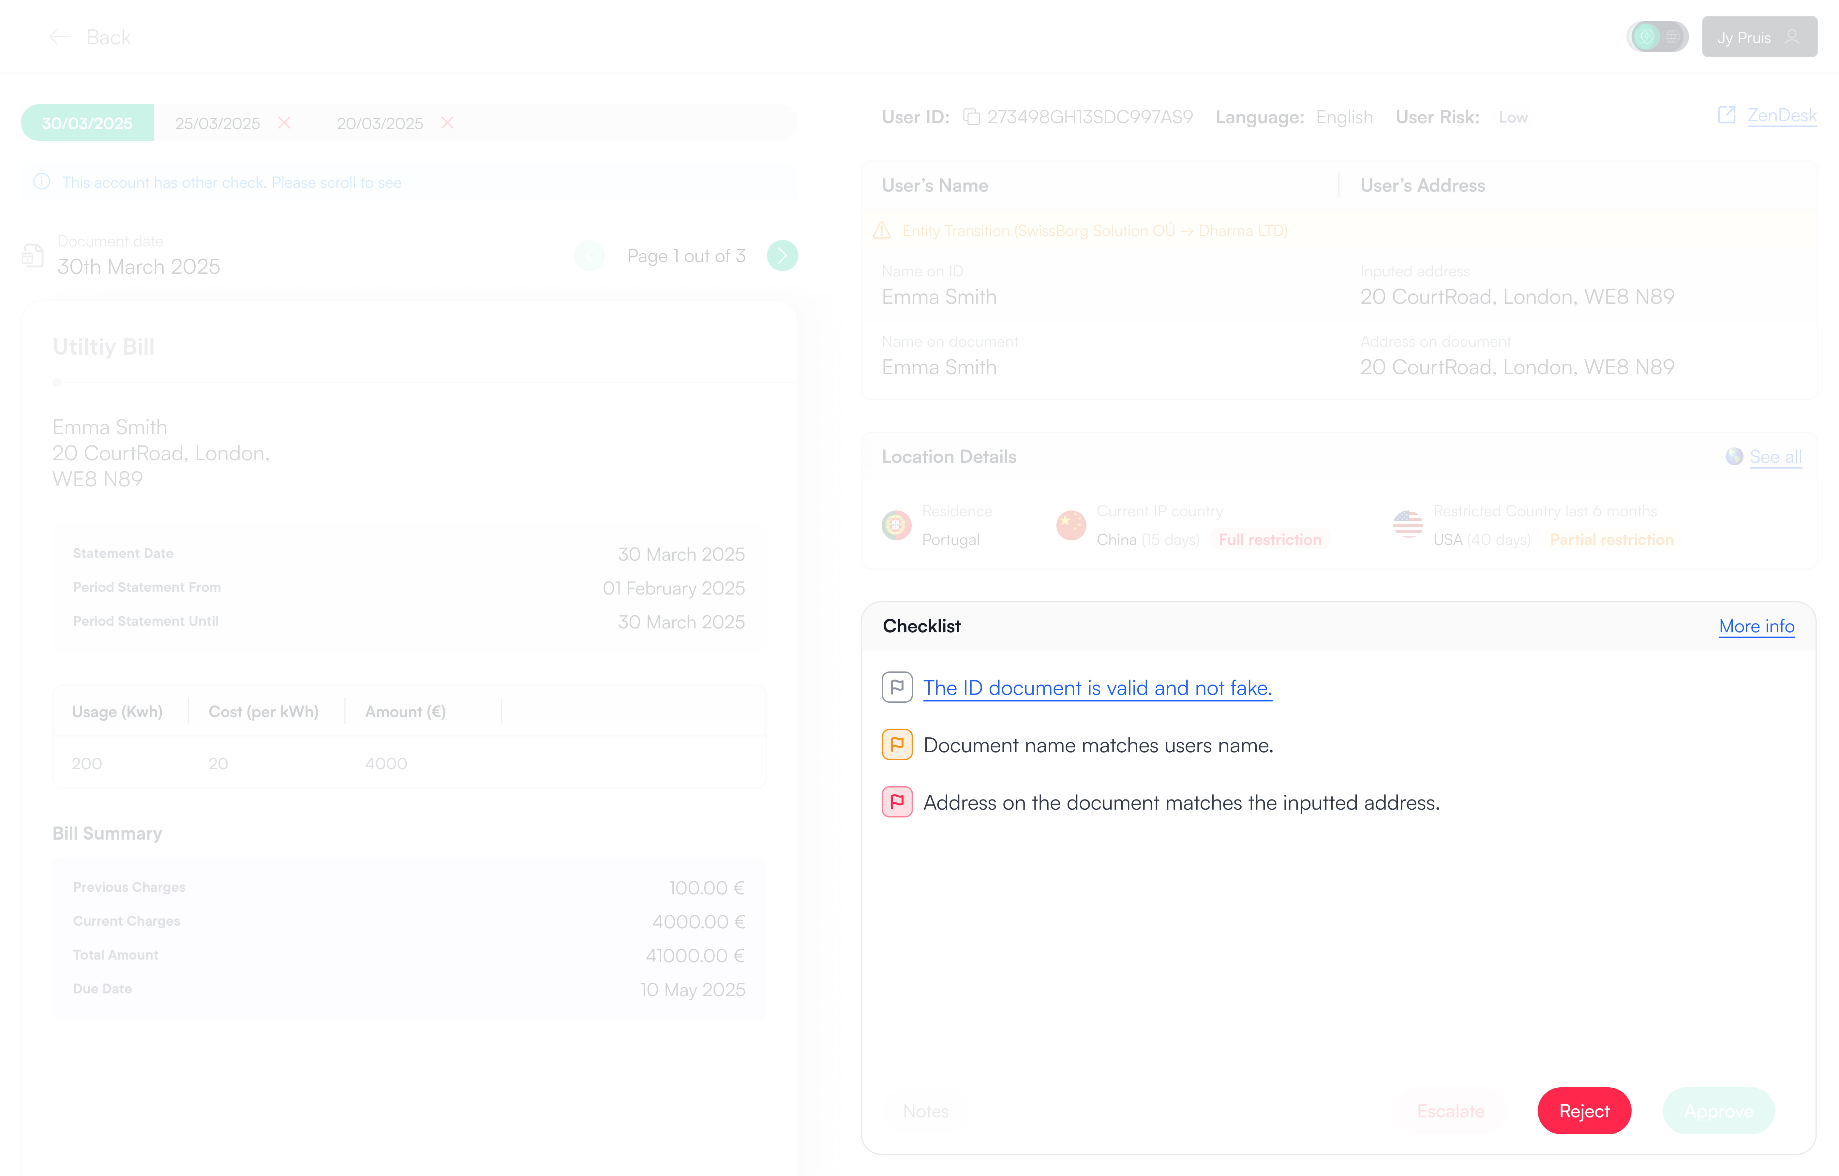Copy the User ID with copy icon

point(971,117)
